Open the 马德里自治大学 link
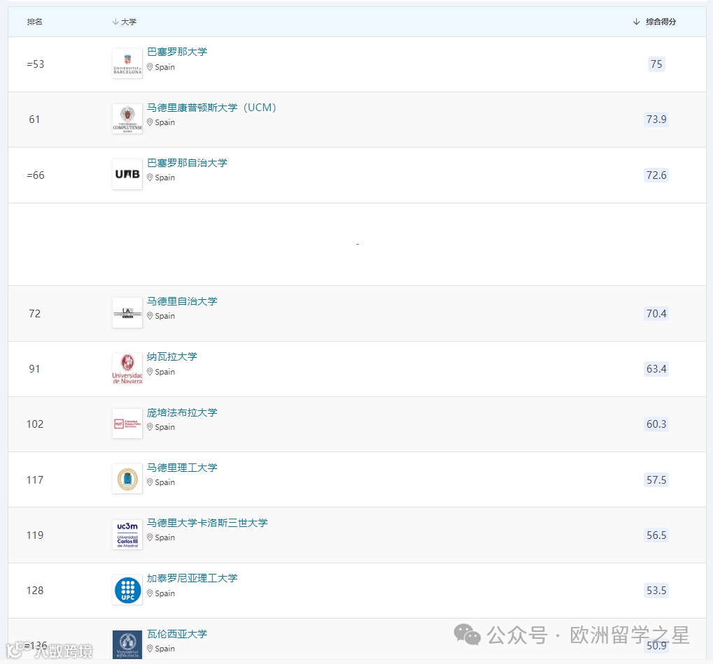This screenshot has width=713, height=664. tap(183, 301)
